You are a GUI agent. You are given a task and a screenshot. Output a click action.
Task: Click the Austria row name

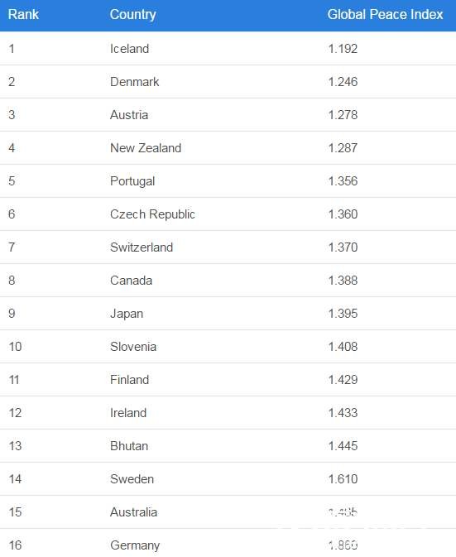point(129,115)
